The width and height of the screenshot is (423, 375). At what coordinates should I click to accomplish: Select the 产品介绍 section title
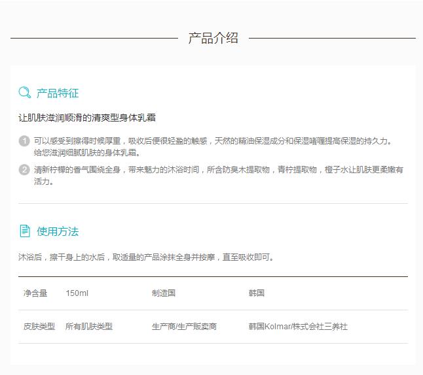click(x=213, y=38)
